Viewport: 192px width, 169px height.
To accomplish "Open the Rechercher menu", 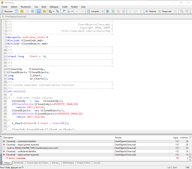I will [x=26, y=7].
